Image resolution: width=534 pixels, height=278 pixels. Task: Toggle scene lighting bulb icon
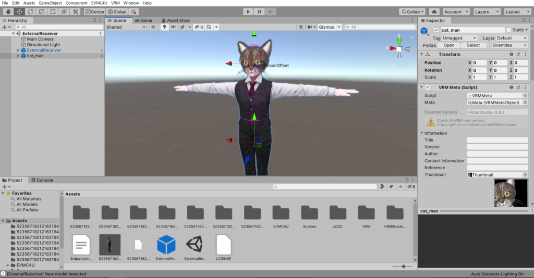[x=164, y=27]
